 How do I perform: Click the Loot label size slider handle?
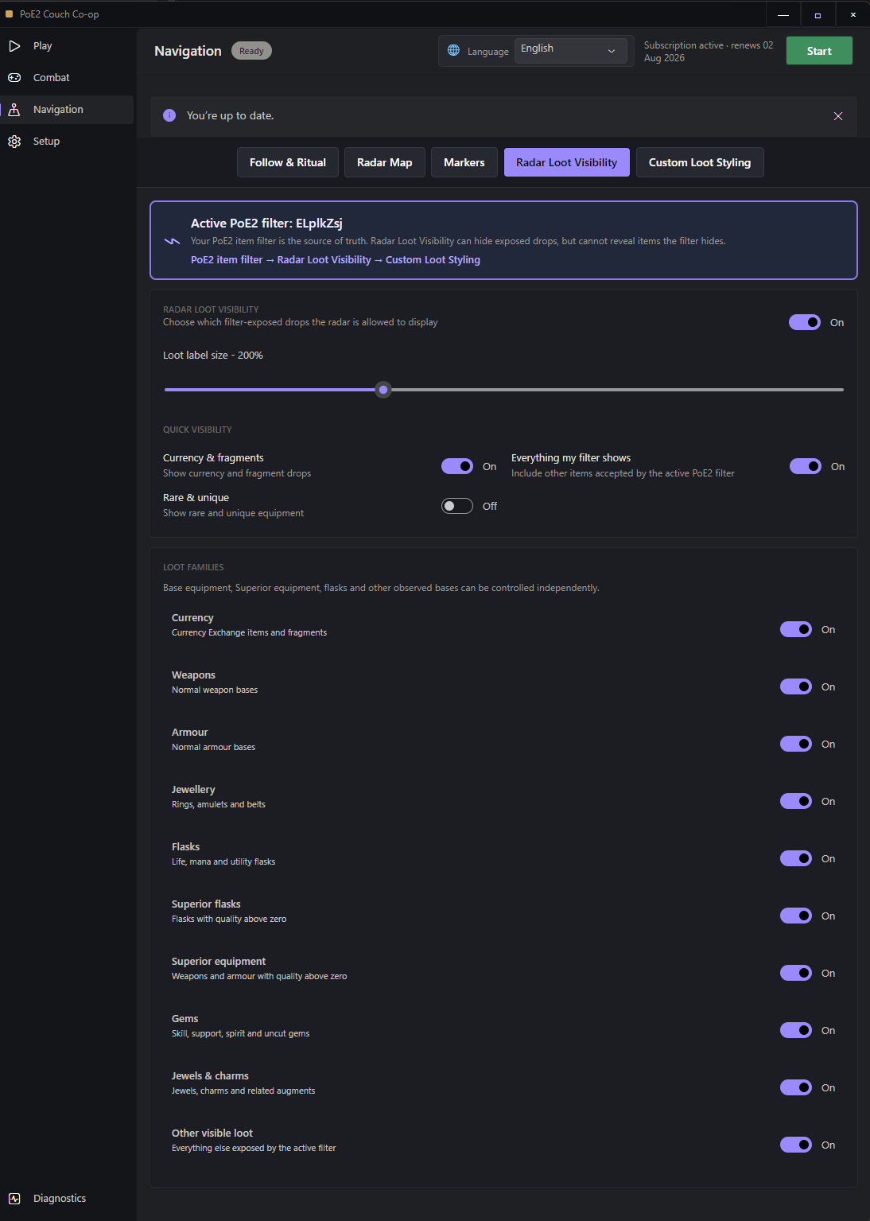pos(383,390)
